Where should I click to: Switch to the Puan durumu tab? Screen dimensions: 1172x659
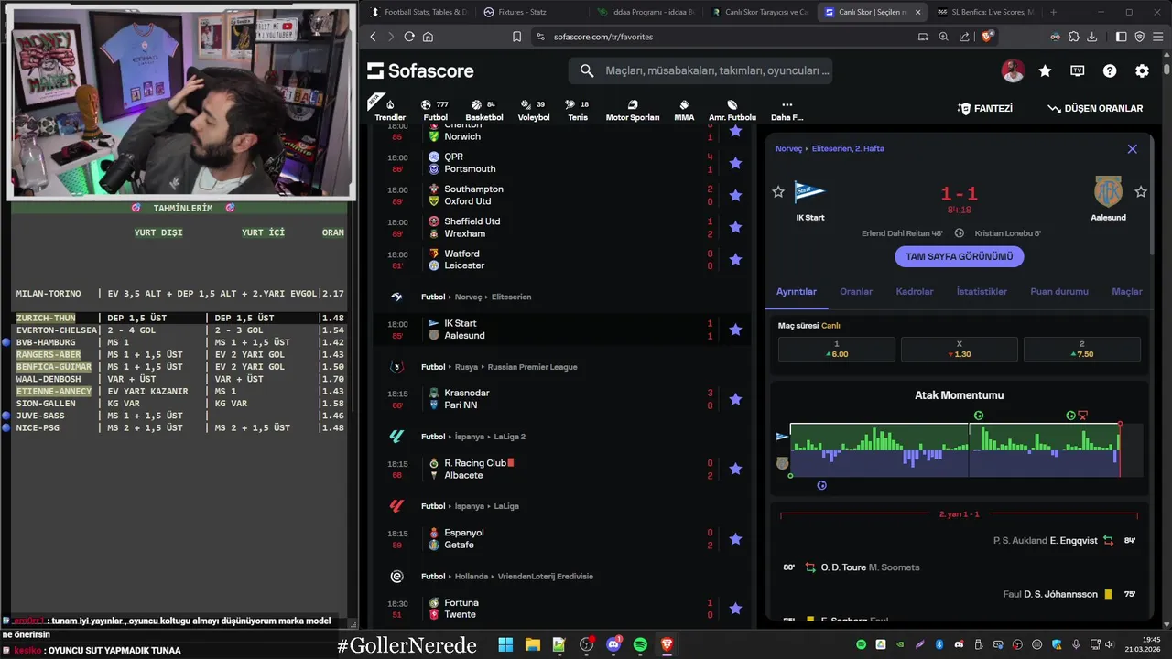pos(1059,291)
